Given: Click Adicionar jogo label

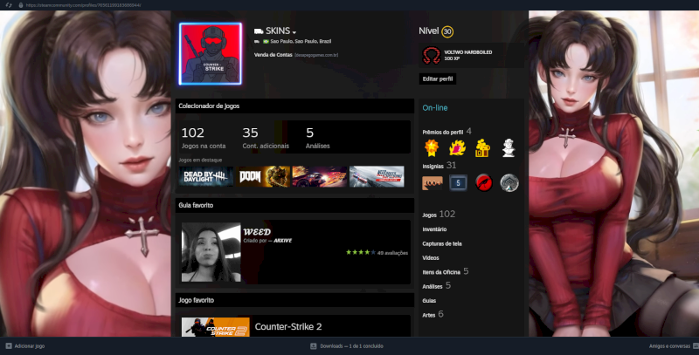Looking at the screenshot, I should 30,346.
